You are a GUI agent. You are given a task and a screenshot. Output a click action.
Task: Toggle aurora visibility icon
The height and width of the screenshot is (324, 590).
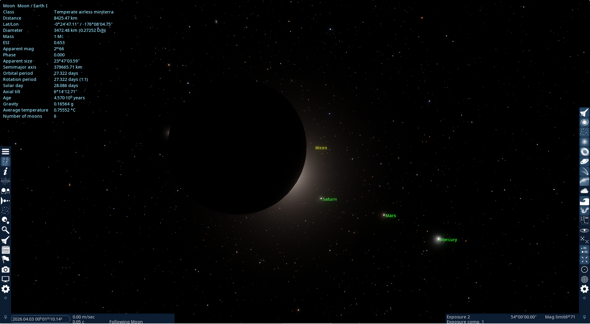[x=584, y=211]
